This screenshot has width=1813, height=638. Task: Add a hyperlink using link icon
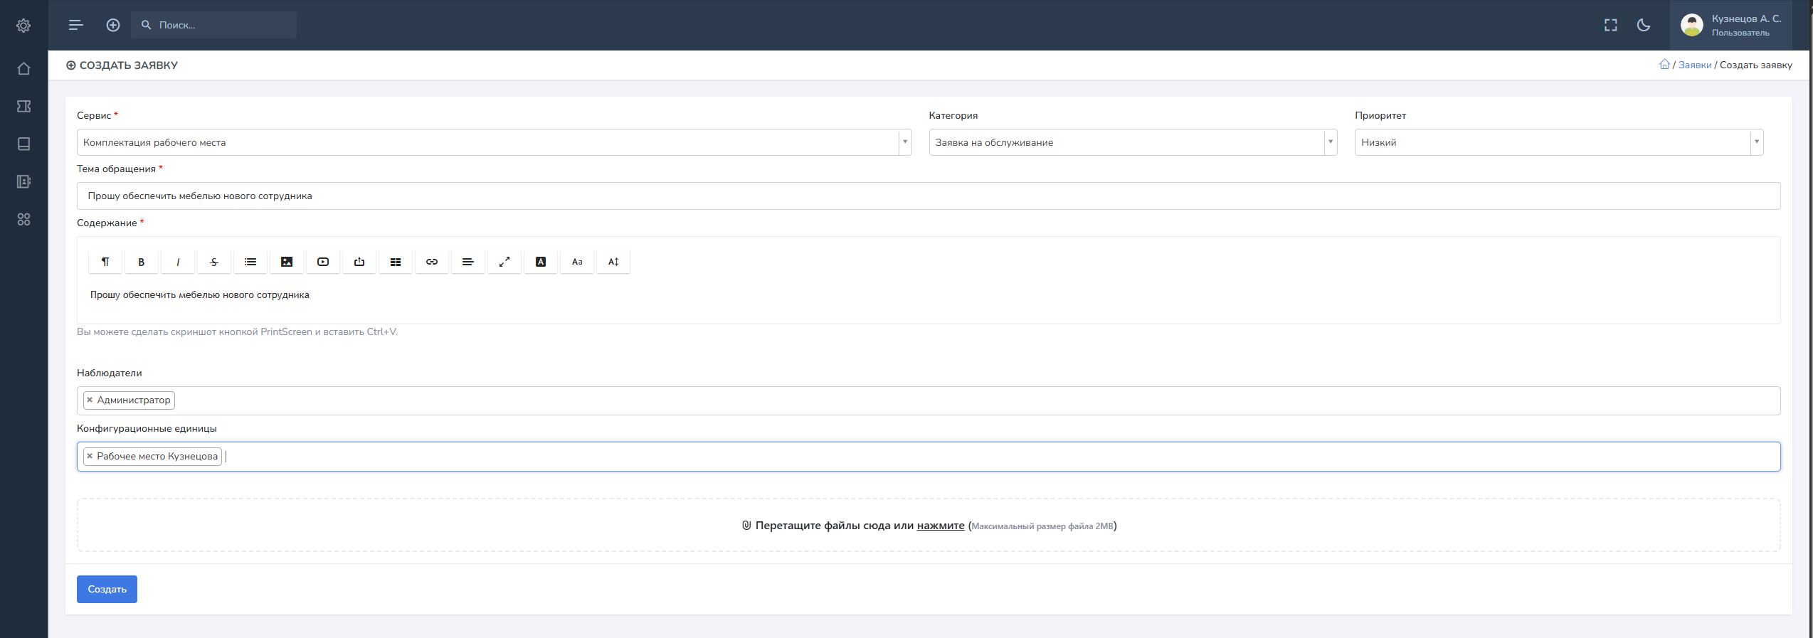point(432,262)
